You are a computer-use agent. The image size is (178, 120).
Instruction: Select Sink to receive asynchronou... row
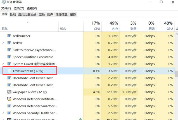click(87, 50)
